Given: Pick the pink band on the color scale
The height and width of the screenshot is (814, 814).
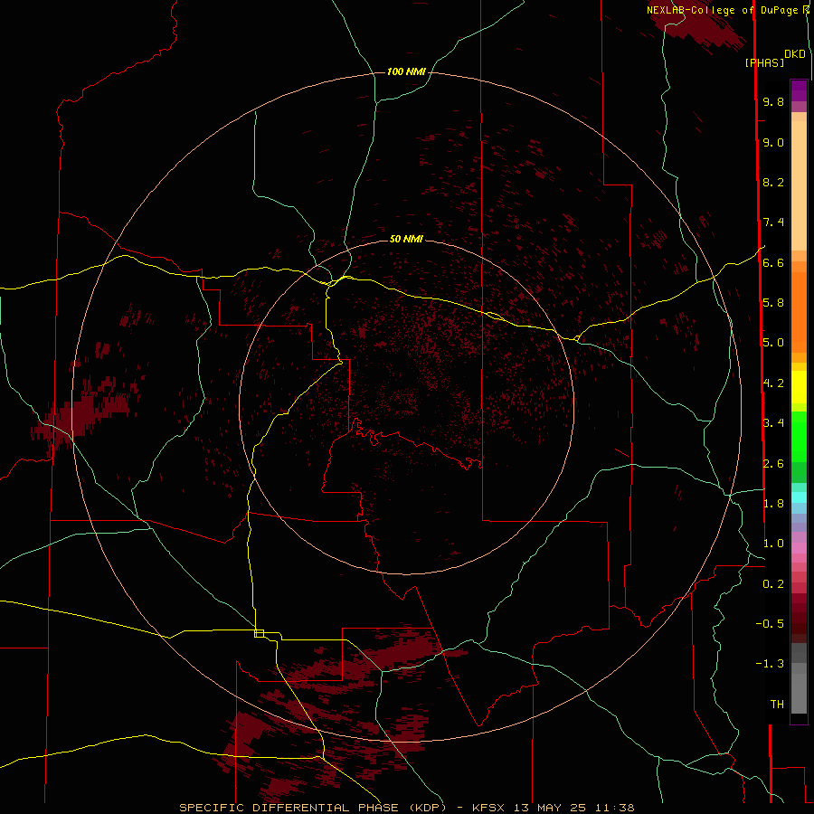Looking at the screenshot, I should click(x=799, y=548).
